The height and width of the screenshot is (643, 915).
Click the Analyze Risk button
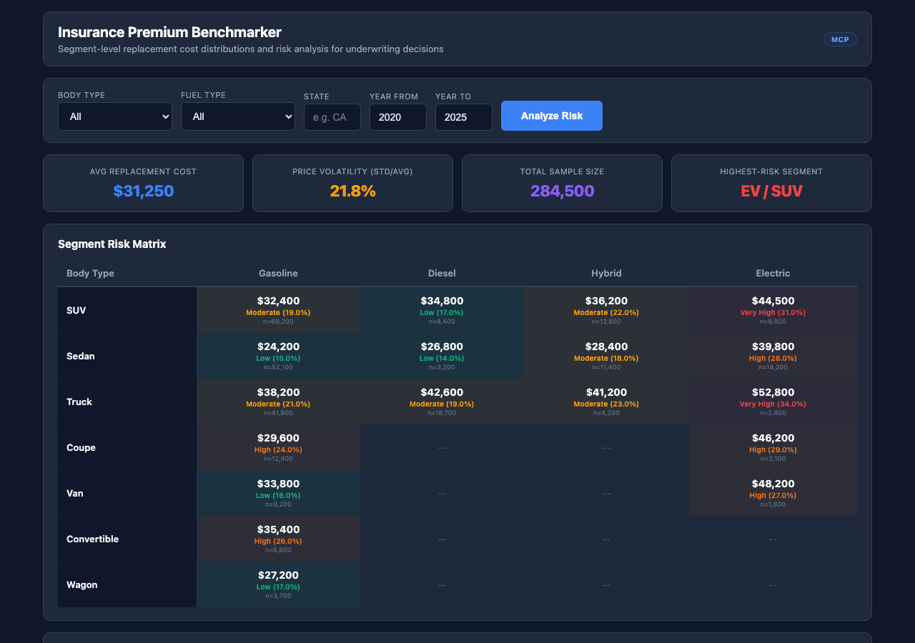tap(551, 115)
